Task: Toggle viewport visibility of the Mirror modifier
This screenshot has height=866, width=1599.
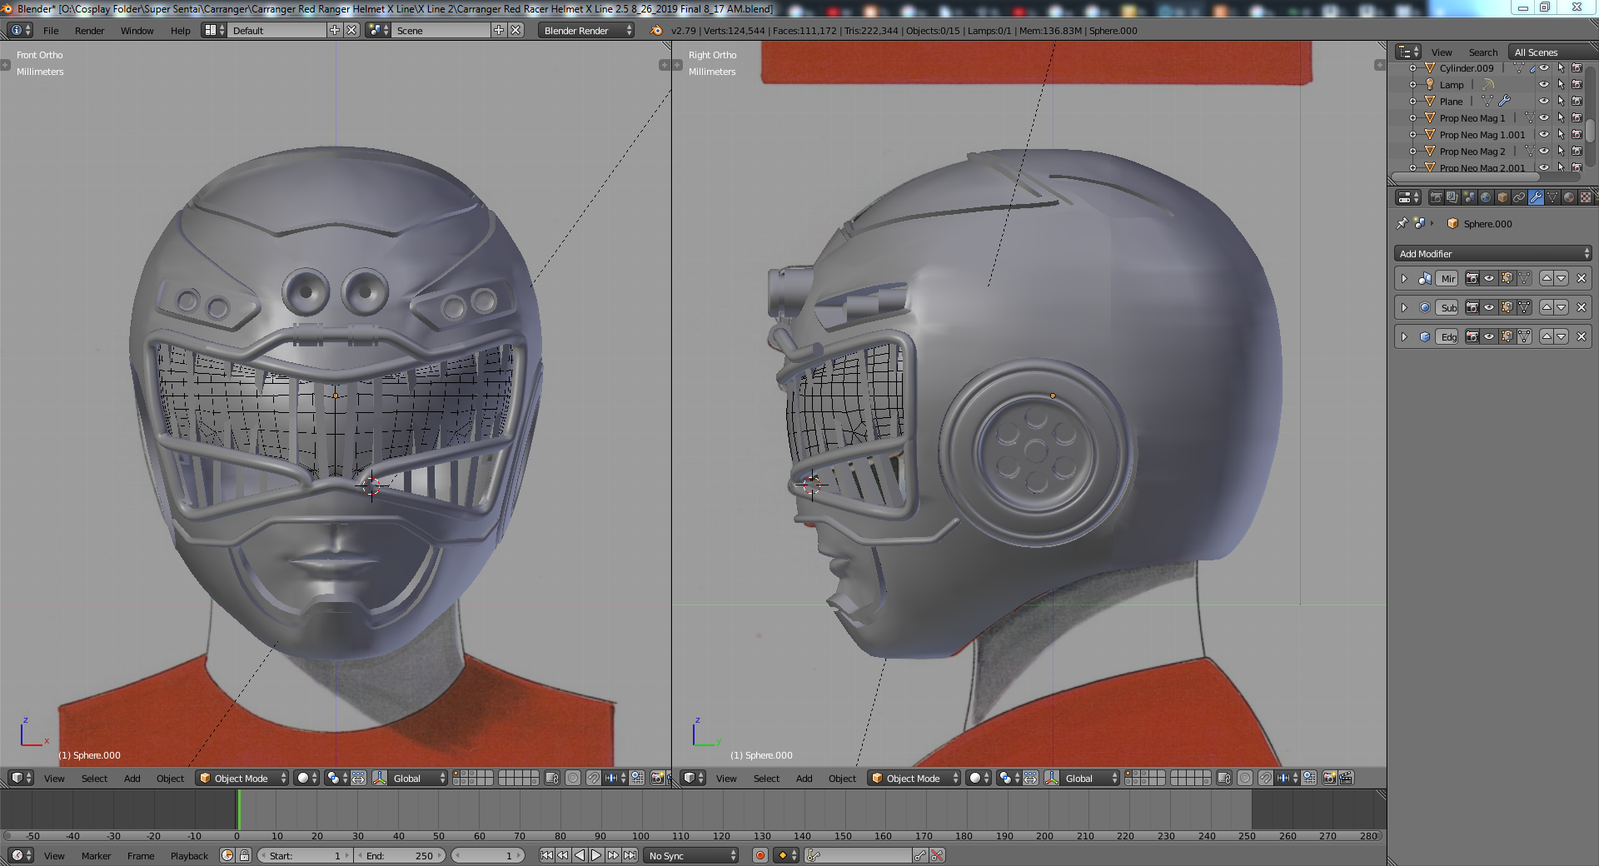Action: tap(1489, 279)
